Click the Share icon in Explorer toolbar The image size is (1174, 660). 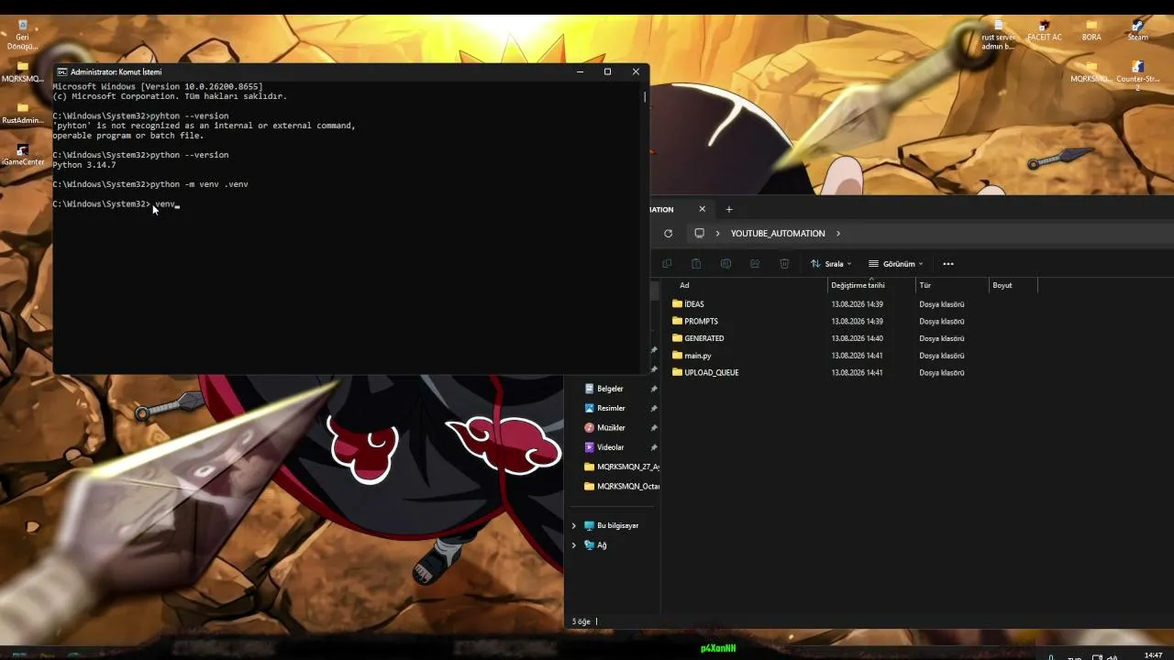(755, 264)
